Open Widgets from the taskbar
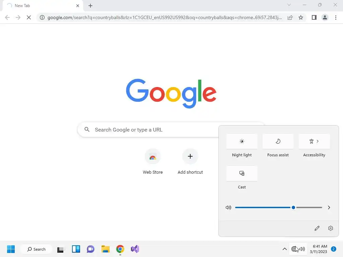This screenshot has height=257, width=343. pos(76,249)
